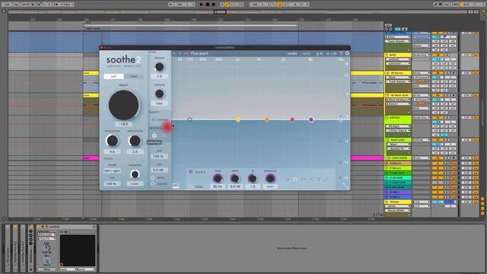Open soothe2 settings gear icon
The image size is (487, 274).
pos(347,53)
